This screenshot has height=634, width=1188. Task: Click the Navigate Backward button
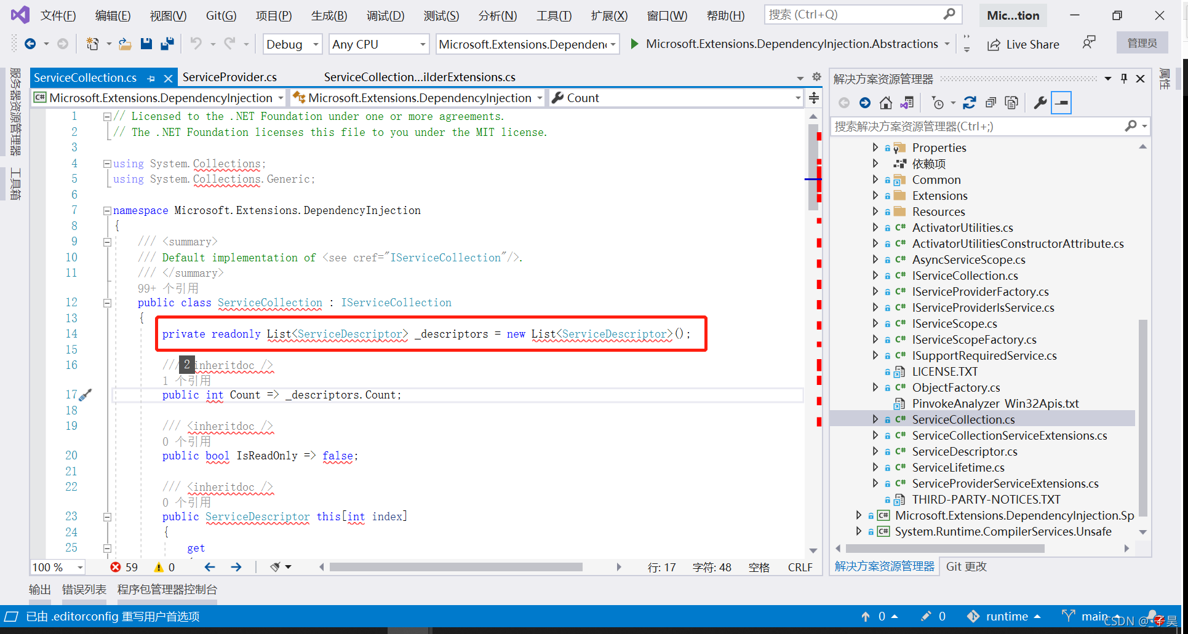point(31,44)
